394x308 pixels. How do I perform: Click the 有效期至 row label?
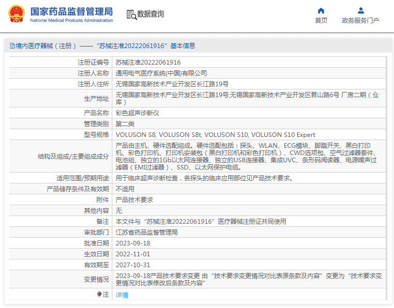coord(96,265)
